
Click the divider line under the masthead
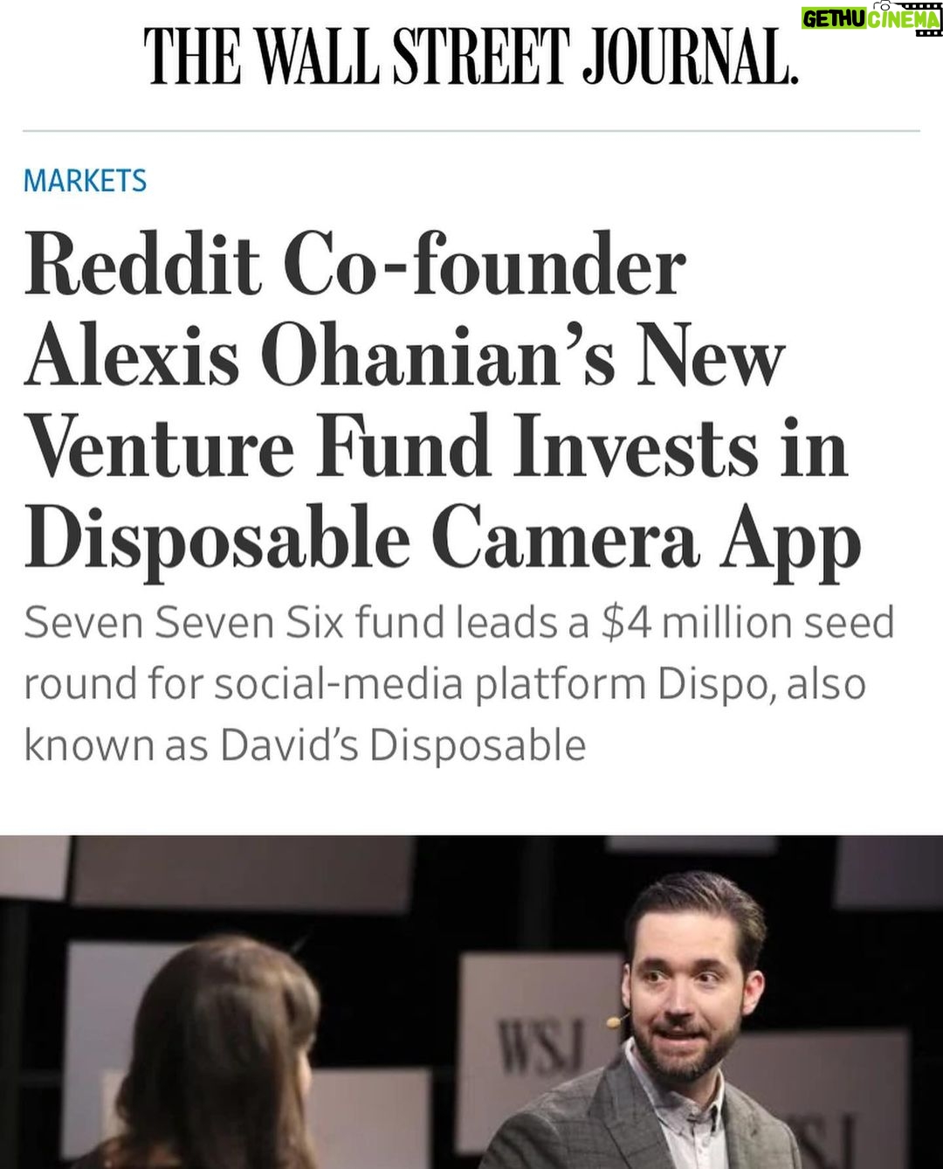click(x=471, y=131)
